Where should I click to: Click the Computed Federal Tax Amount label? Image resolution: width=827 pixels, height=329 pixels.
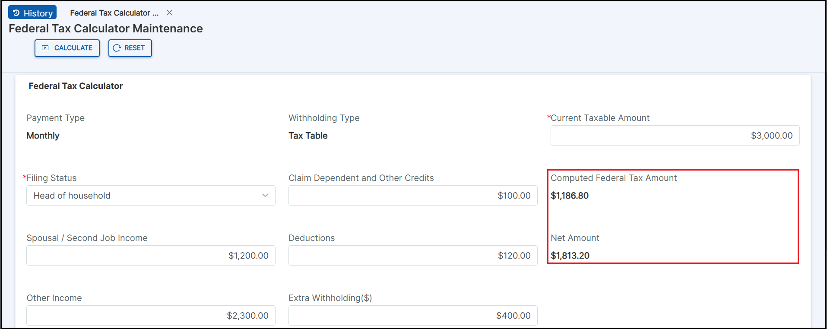click(614, 178)
